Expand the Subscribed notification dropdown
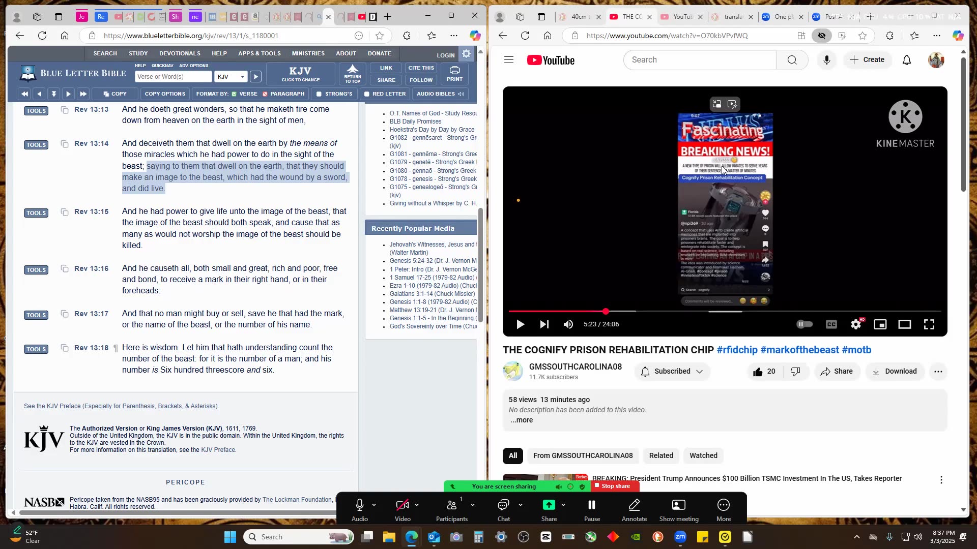The height and width of the screenshot is (549, 977). click(700, 372)
